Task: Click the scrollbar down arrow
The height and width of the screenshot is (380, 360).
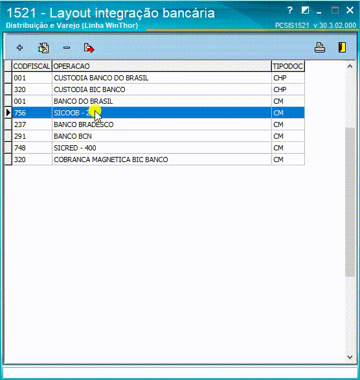Action: 350,357
